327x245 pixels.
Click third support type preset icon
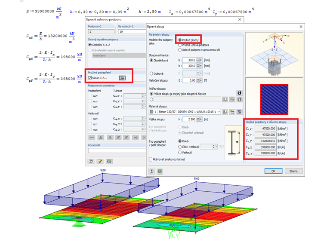pos(110,138)
